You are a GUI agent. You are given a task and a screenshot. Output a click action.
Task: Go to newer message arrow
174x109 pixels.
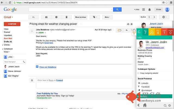149,17
